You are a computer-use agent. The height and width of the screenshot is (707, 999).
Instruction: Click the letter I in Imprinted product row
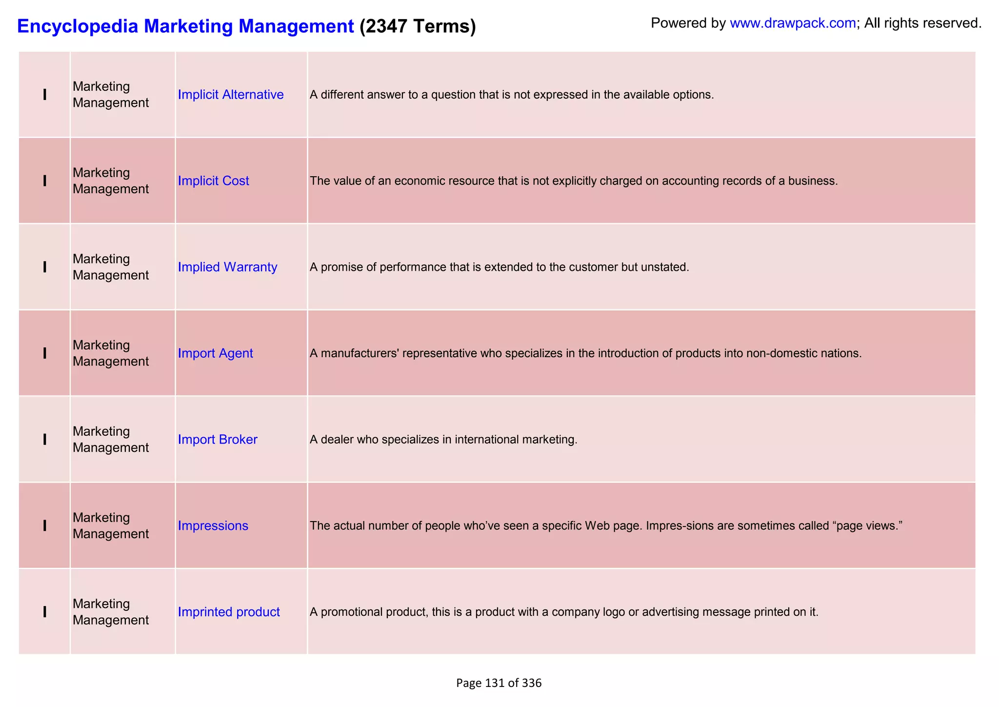click(45, 612)
